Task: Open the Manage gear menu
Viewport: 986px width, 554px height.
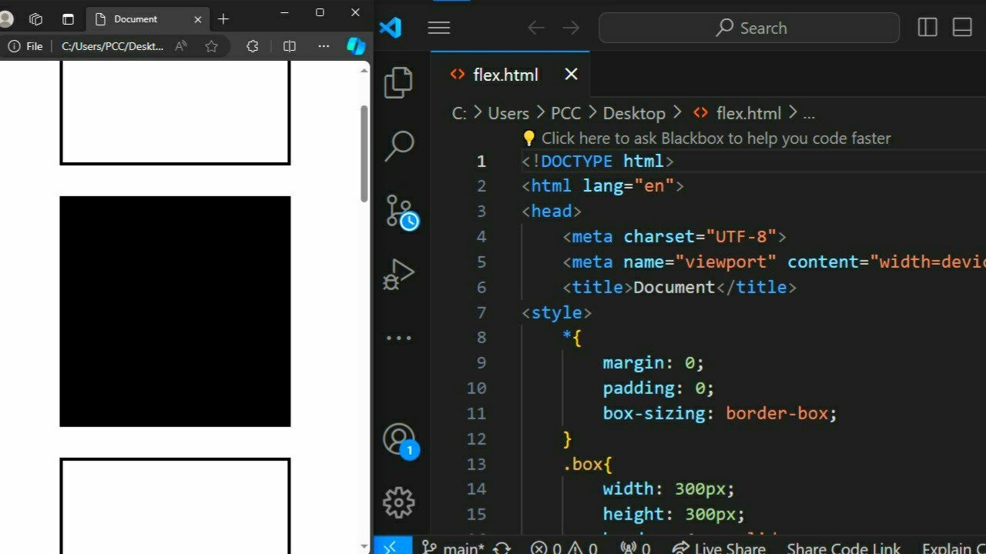Action: 399,502
